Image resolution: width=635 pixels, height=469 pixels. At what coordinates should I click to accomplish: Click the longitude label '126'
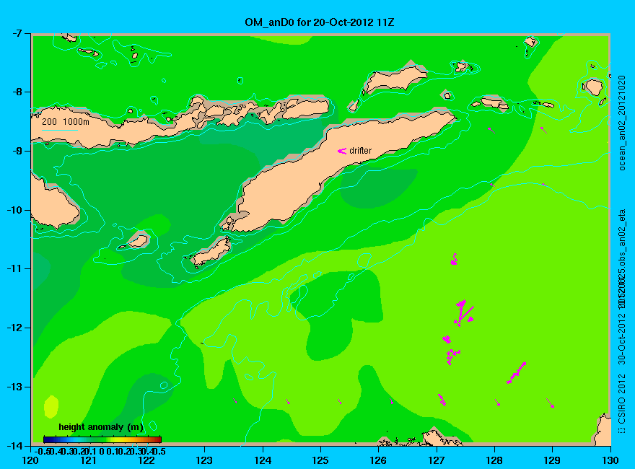point(379,460)
